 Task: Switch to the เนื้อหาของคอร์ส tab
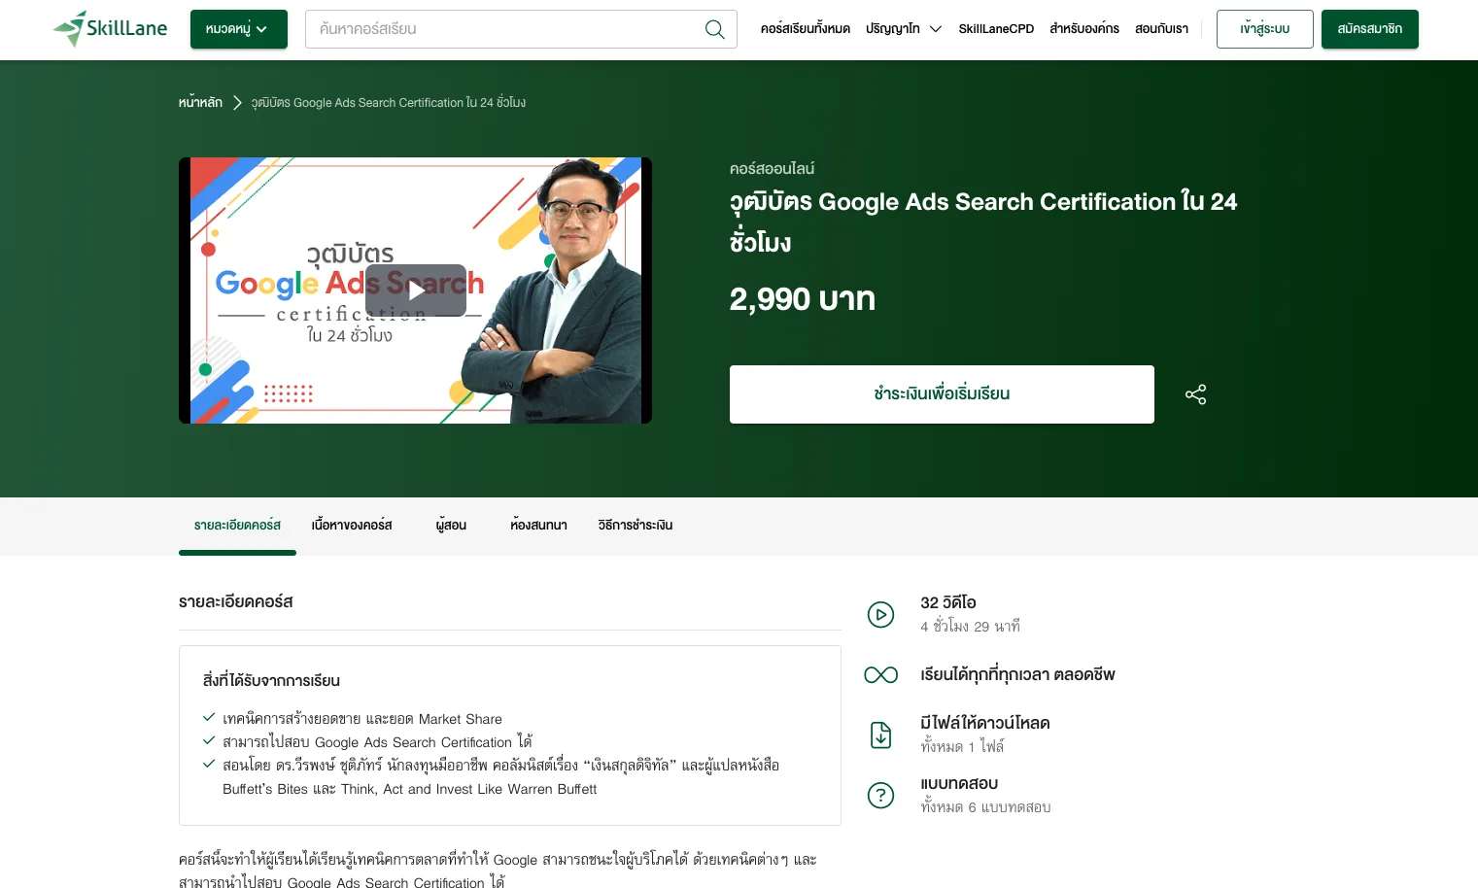(352, 526)
